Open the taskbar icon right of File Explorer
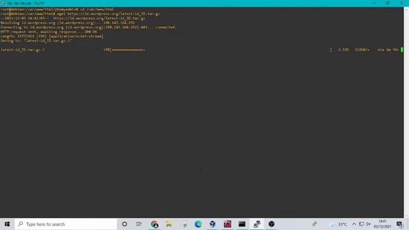Image resolution: width=409 pixels, height=230 pixels. point(183,224)
